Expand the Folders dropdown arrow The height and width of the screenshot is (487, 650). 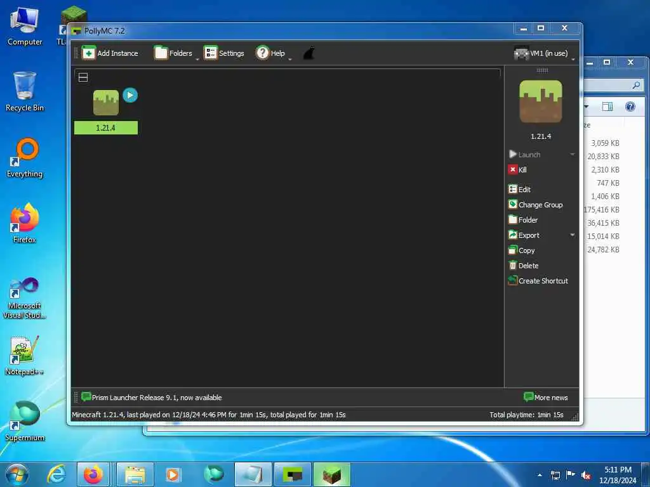click(197, 58)
